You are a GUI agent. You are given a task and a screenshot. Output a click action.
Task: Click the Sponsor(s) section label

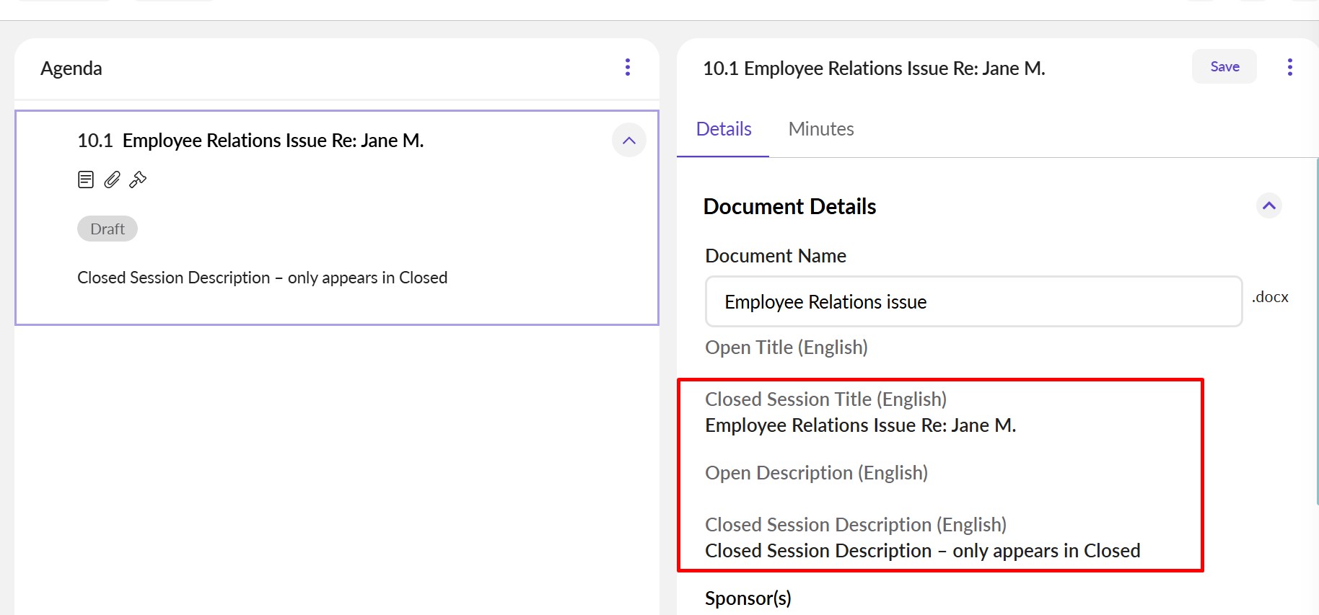pos(748,598)
